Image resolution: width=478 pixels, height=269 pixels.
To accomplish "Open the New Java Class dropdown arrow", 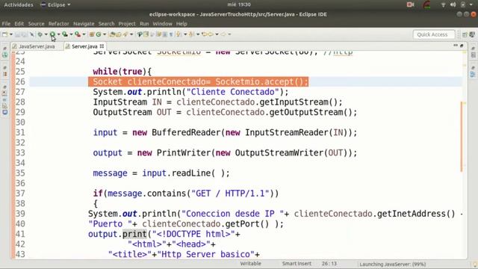I will point(105,34).
